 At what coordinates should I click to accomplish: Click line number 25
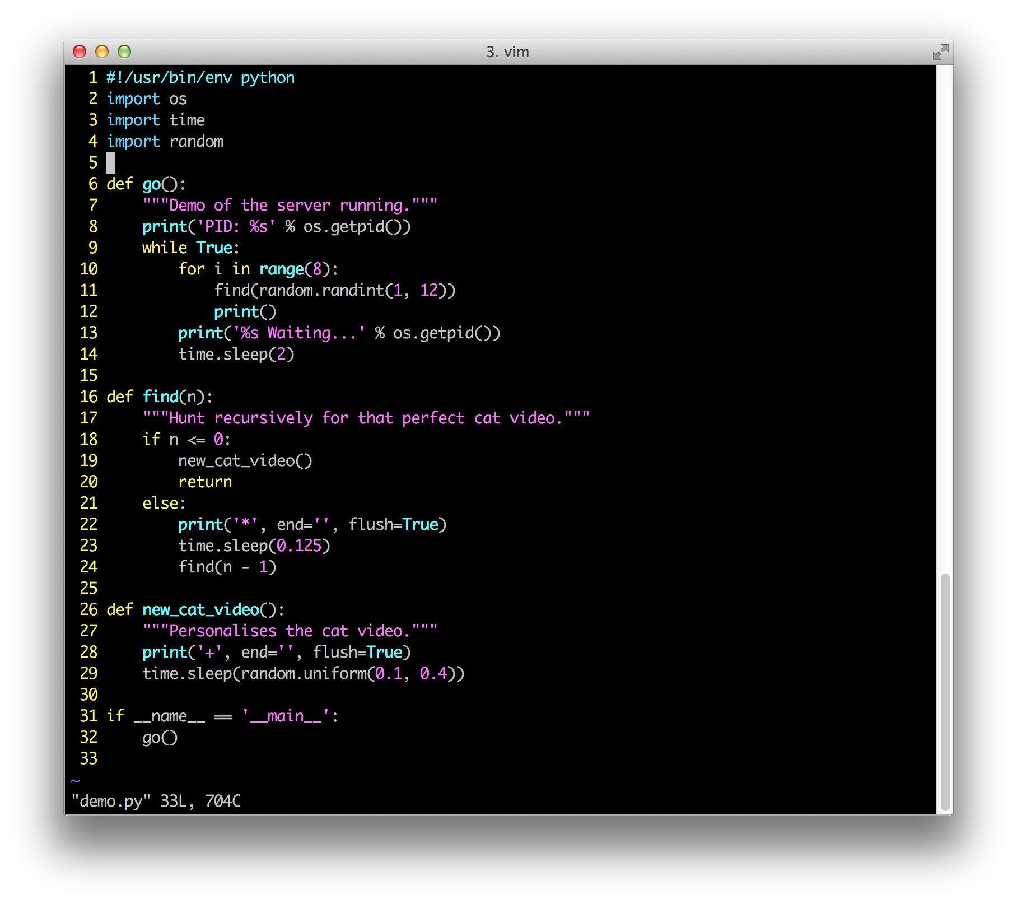click(x=88, y=589)
